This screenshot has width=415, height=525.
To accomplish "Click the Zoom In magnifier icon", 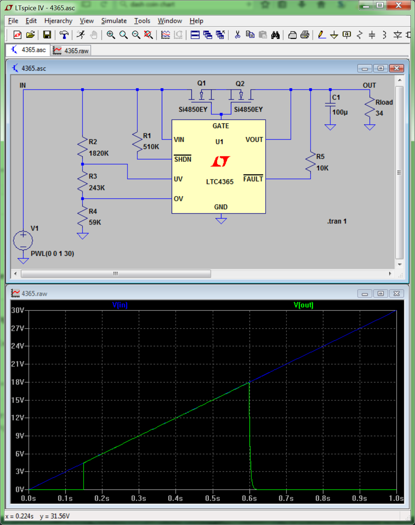I will pos(111,35).
